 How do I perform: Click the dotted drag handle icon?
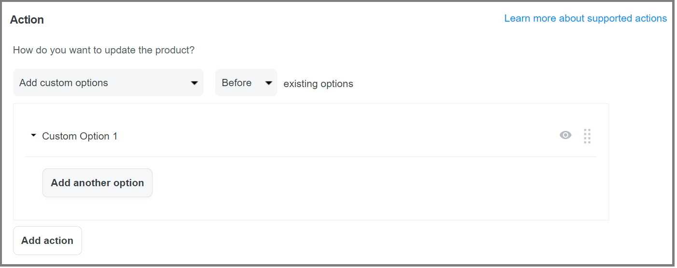pyautogui.click(x=587, y=136)
